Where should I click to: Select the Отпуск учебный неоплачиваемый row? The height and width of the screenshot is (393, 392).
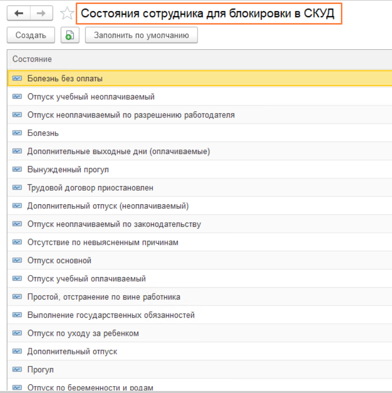tap(91, 97)
